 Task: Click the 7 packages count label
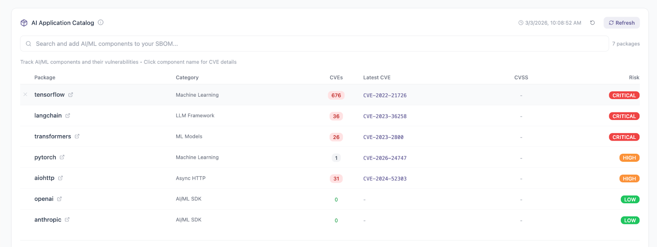[626, 44]
